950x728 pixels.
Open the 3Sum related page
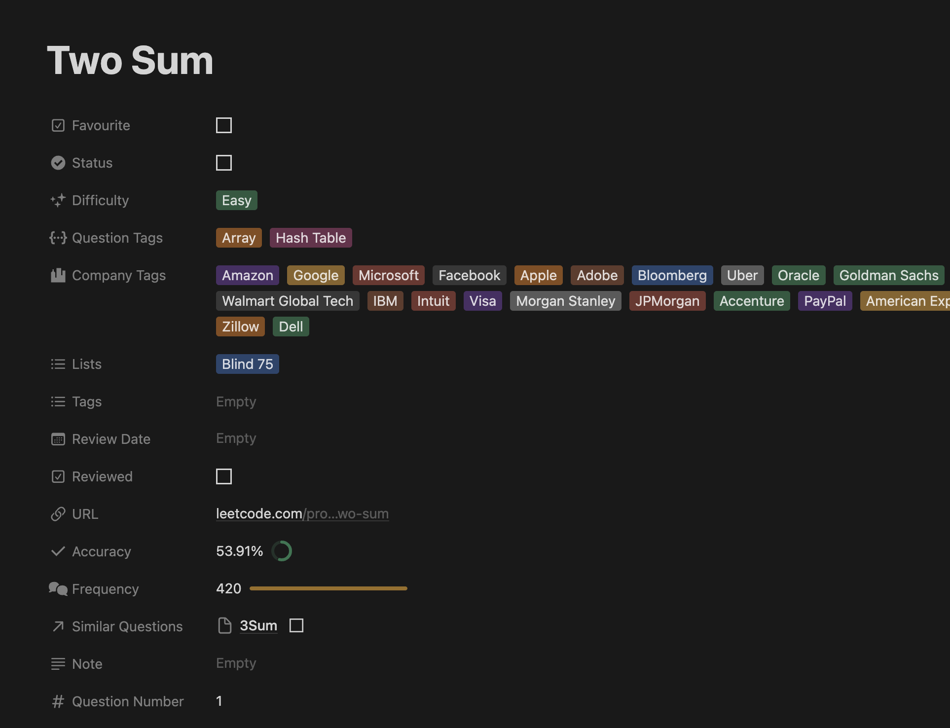click(258, 625)
